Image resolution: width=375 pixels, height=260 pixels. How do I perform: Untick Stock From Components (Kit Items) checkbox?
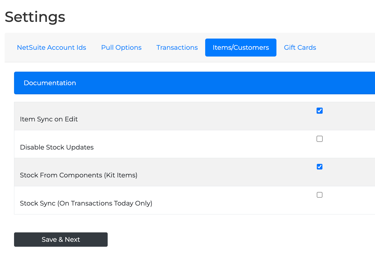coord(320,167)
